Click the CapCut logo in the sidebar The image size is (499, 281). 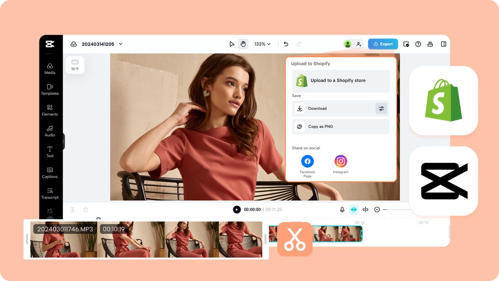pos(50,44)
